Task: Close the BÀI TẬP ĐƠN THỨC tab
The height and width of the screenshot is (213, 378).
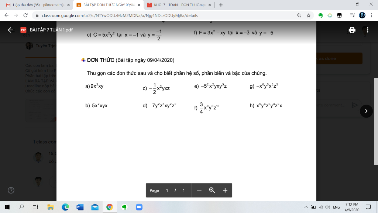Action: [x=139, y=5]
